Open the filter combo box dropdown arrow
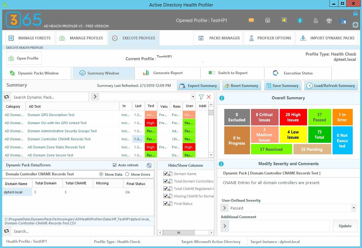 click(x=193, y=97)
